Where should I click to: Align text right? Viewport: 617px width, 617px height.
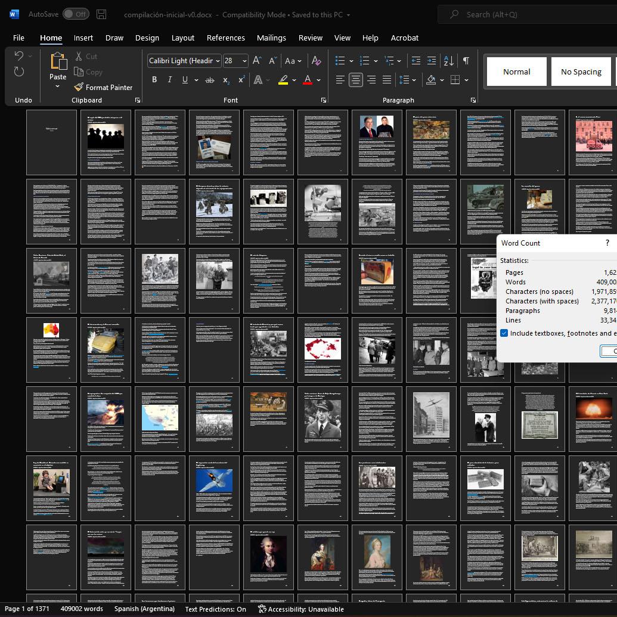coord(371,80)
